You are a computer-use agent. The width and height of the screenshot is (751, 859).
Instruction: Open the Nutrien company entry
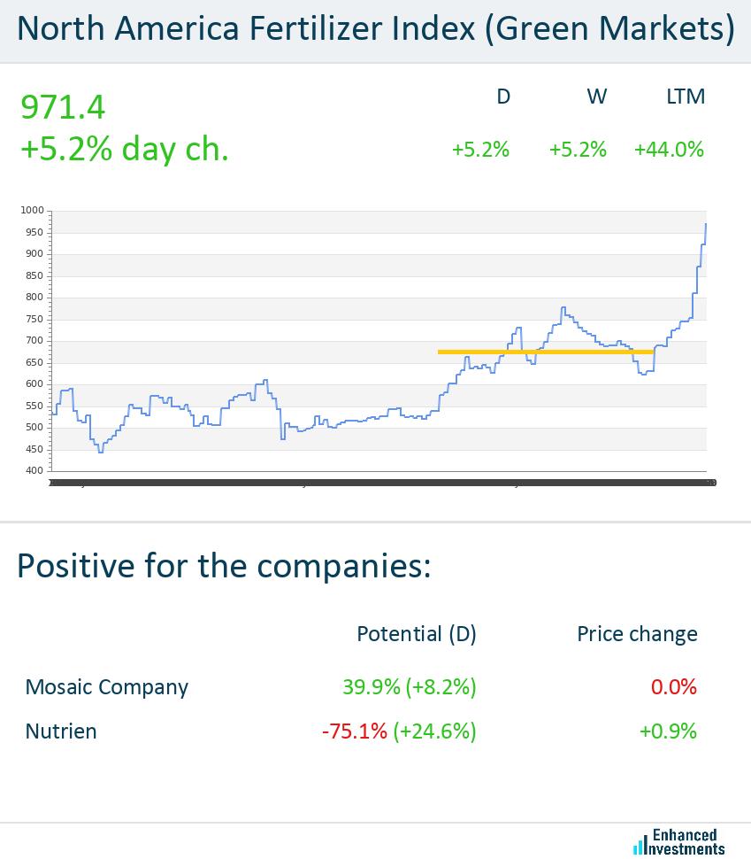(x=61, y=731)
